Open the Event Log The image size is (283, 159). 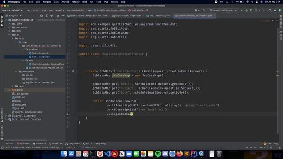coord(270,144)
